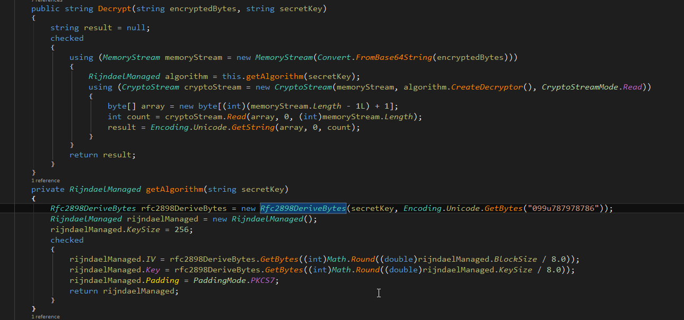Click the 'checked' keyword inside getAlgorithm
Screen dimensions: 684x320
(x=67, y=240)
